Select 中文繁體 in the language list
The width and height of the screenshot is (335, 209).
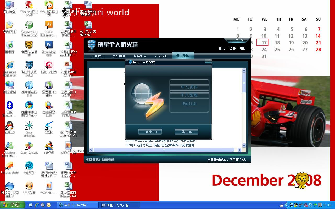[x=189, y=95]
